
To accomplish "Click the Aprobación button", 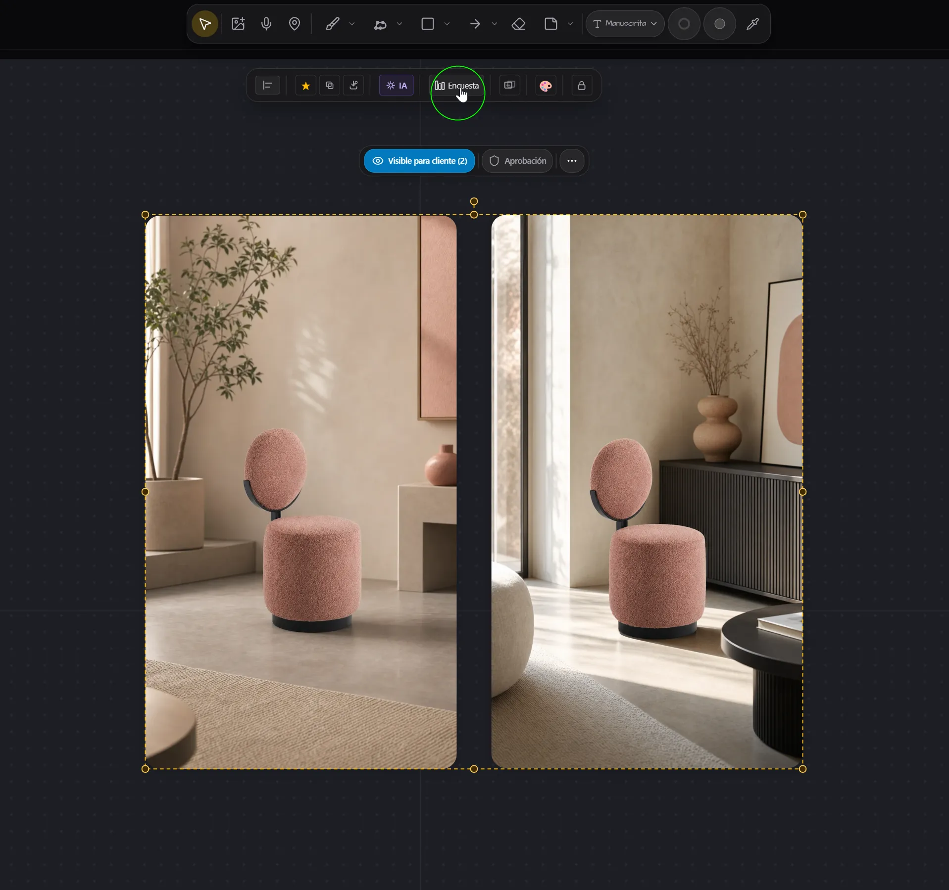I will (x=518, y=161).
